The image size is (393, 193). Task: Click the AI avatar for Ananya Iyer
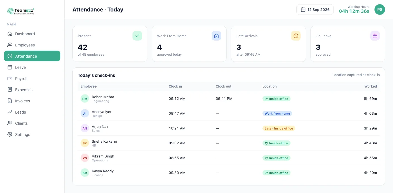tap(85, 114)
